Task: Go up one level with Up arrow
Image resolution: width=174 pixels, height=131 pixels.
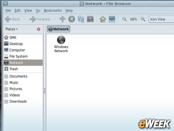Action: click(63, 19)
